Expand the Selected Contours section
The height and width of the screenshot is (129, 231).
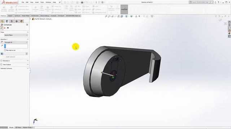point(28,68)
